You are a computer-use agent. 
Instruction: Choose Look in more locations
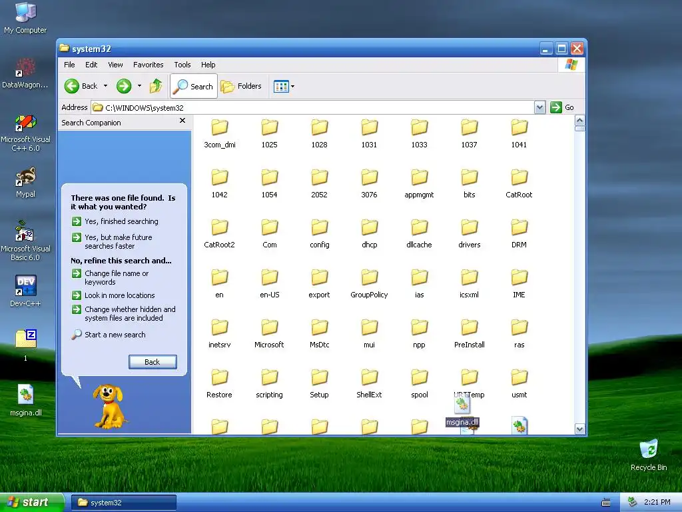click(x=113, y=295)
